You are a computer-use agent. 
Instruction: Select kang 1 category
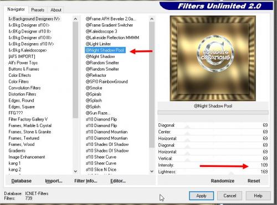(x=14, y=163)
